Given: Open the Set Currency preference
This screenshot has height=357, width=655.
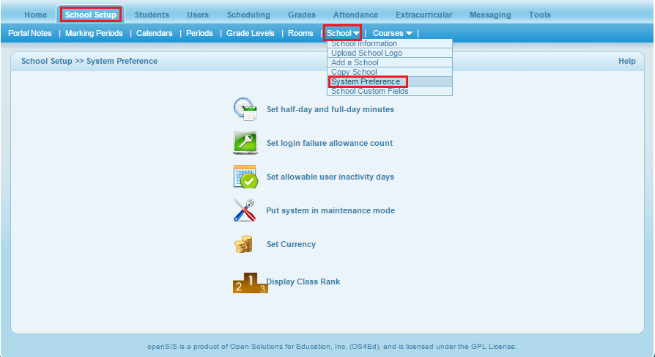Looking at the screenshot, I should pos(291,244).
